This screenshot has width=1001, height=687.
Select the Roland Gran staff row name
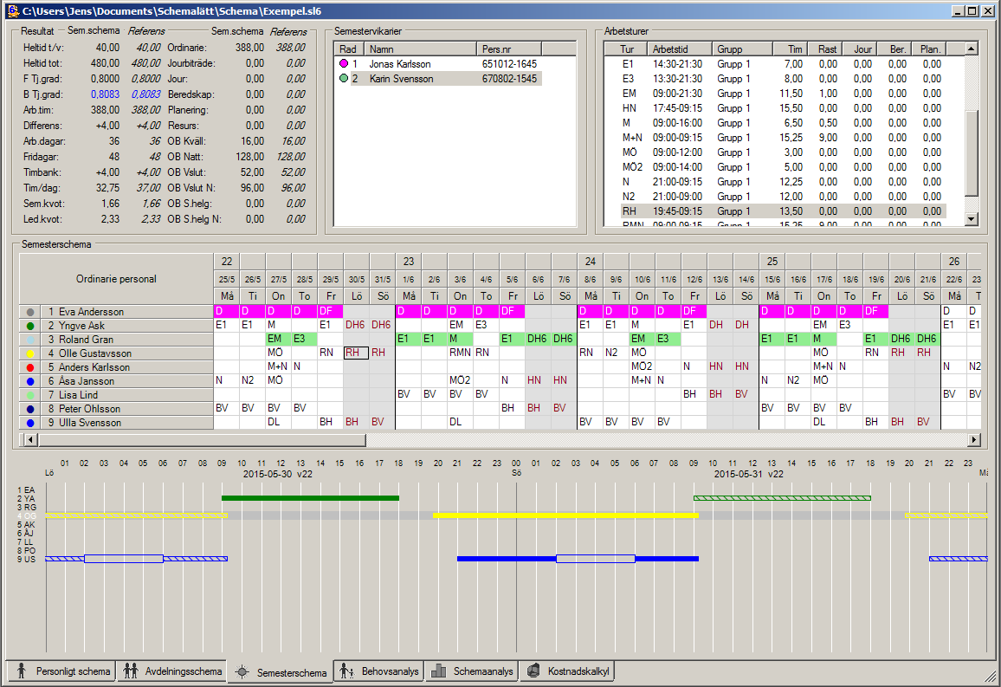point(87,340)
